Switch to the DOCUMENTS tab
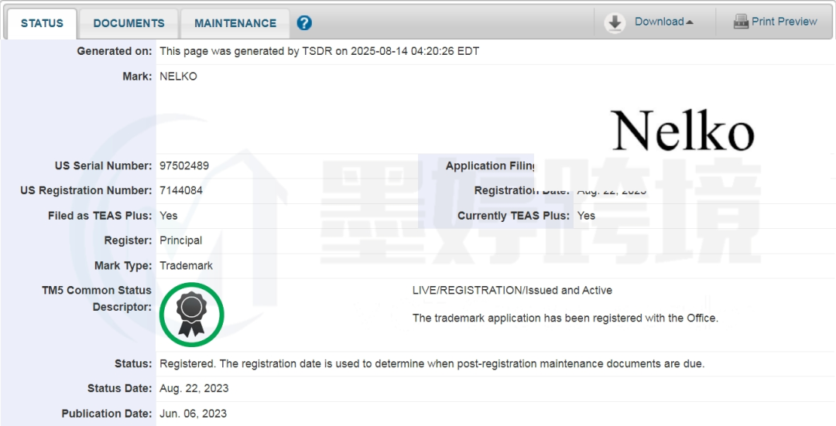Screen dimensions: 836x426 pyautogui.click(x=129, y=23)
